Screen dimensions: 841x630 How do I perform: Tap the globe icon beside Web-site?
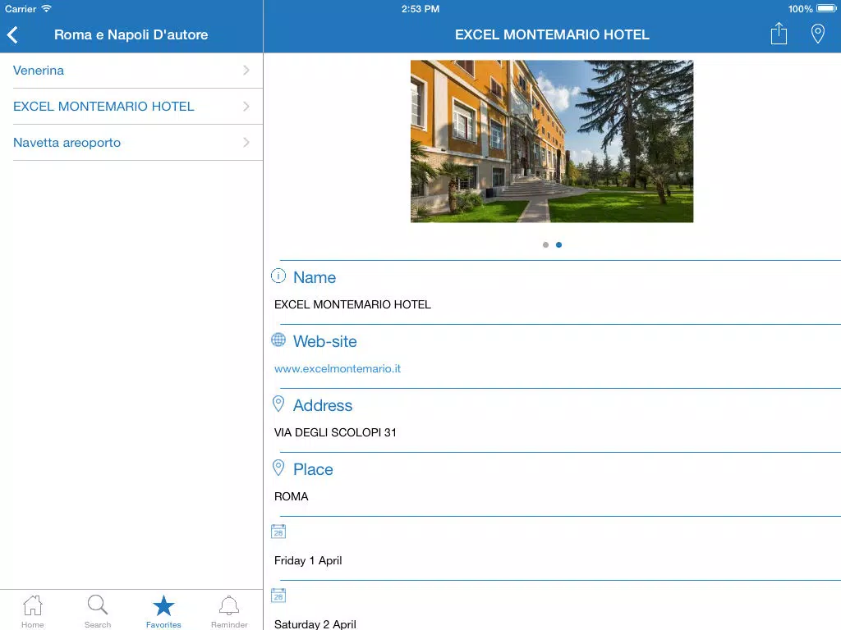tap(278, 340)
